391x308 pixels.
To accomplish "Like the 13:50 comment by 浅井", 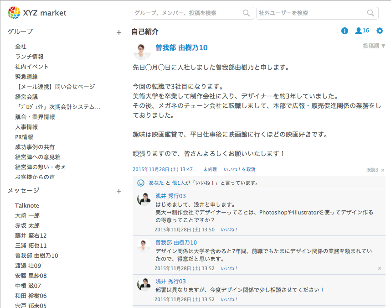I will [229, 230].
